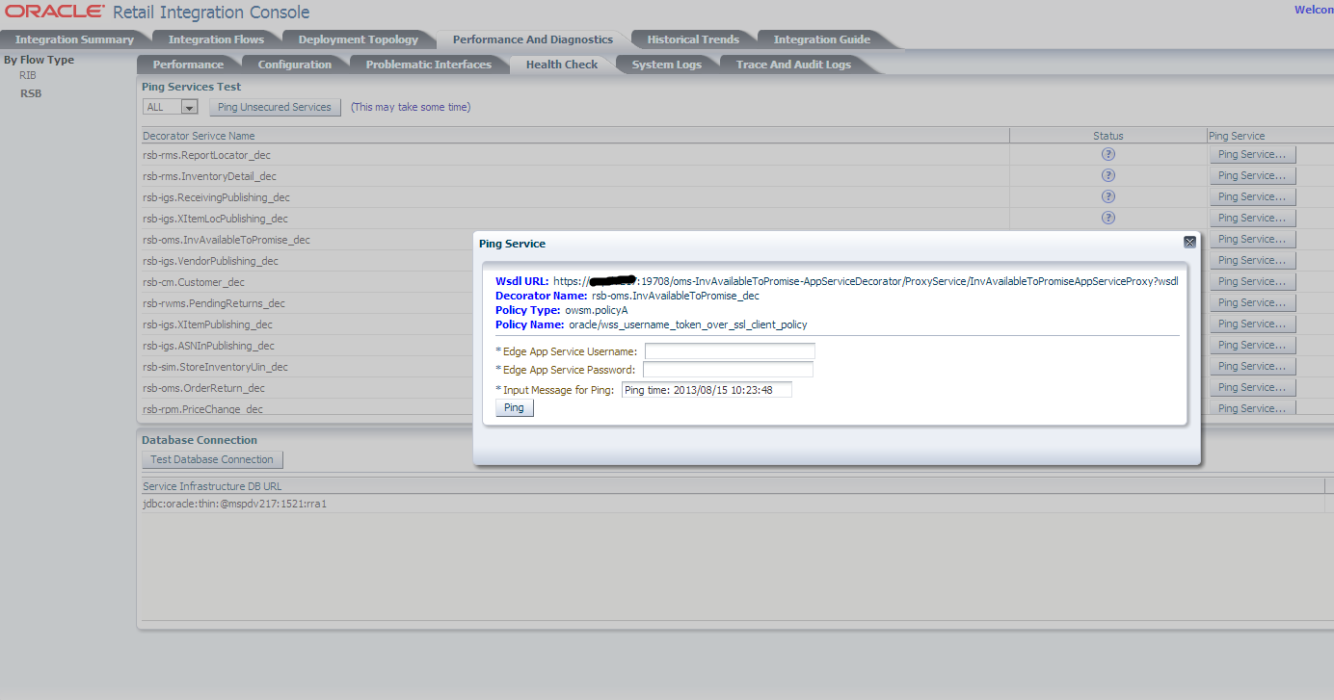Click Ping Service column header

pyautogui.click(x=1270, y=136)
